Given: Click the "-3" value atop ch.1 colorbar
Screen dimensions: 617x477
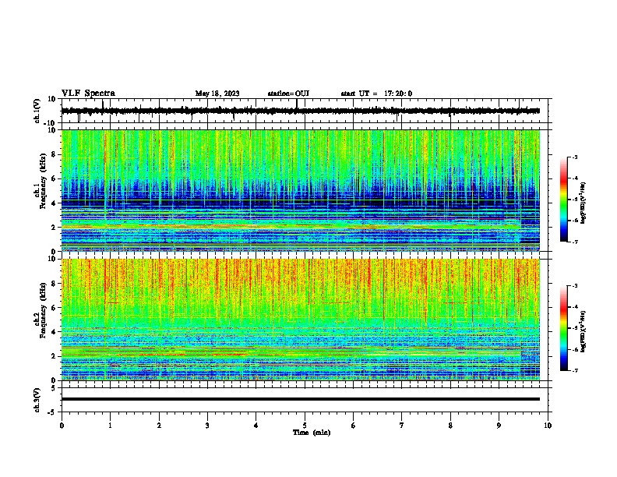Looking at the screenshot, I should [574, 157].
